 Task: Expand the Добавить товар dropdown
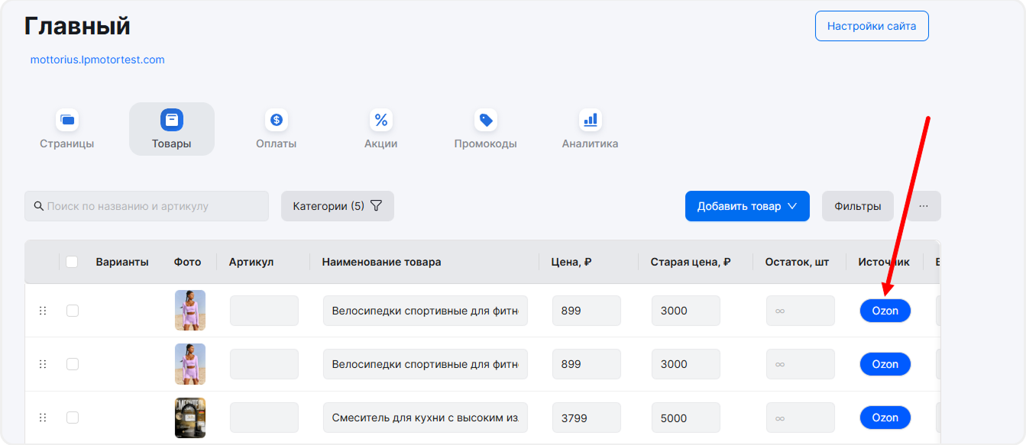tap(746, 206)
